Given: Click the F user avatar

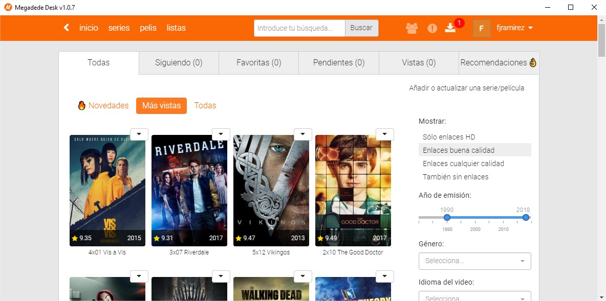Looking at the screenshot, I should pos(482,28).
